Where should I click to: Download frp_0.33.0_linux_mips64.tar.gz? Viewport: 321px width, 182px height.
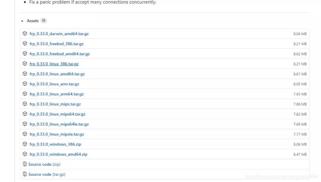pos(58,114)
